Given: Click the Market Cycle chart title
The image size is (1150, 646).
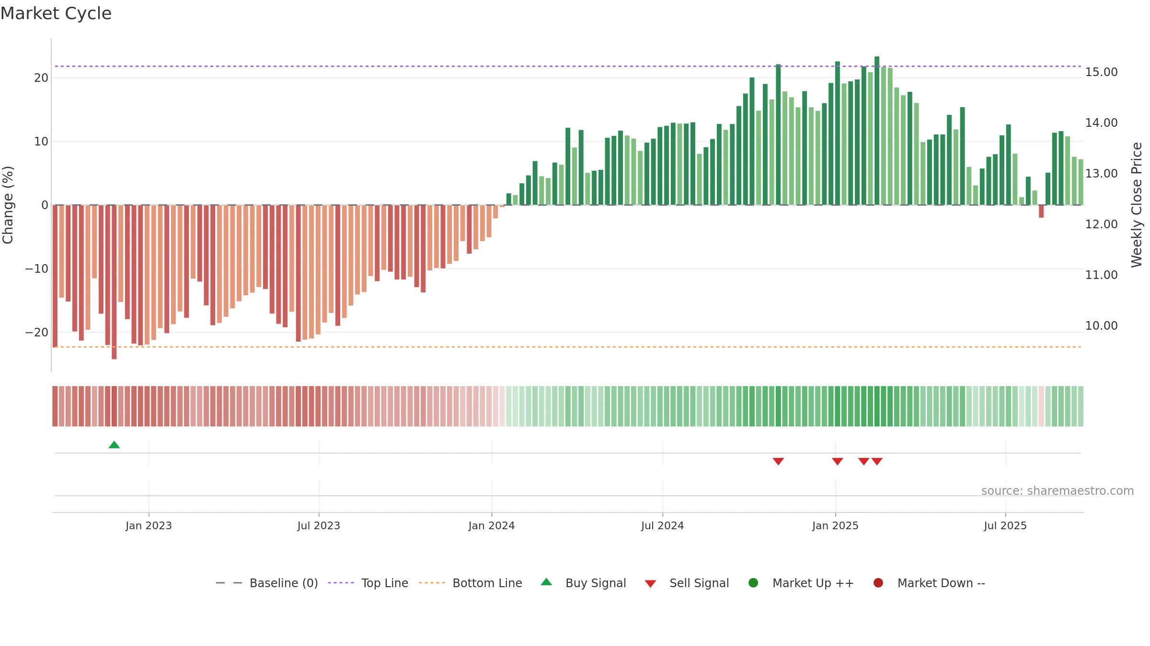Looking at the screenshot, I should pyautogui.click(x=56, y=13).
